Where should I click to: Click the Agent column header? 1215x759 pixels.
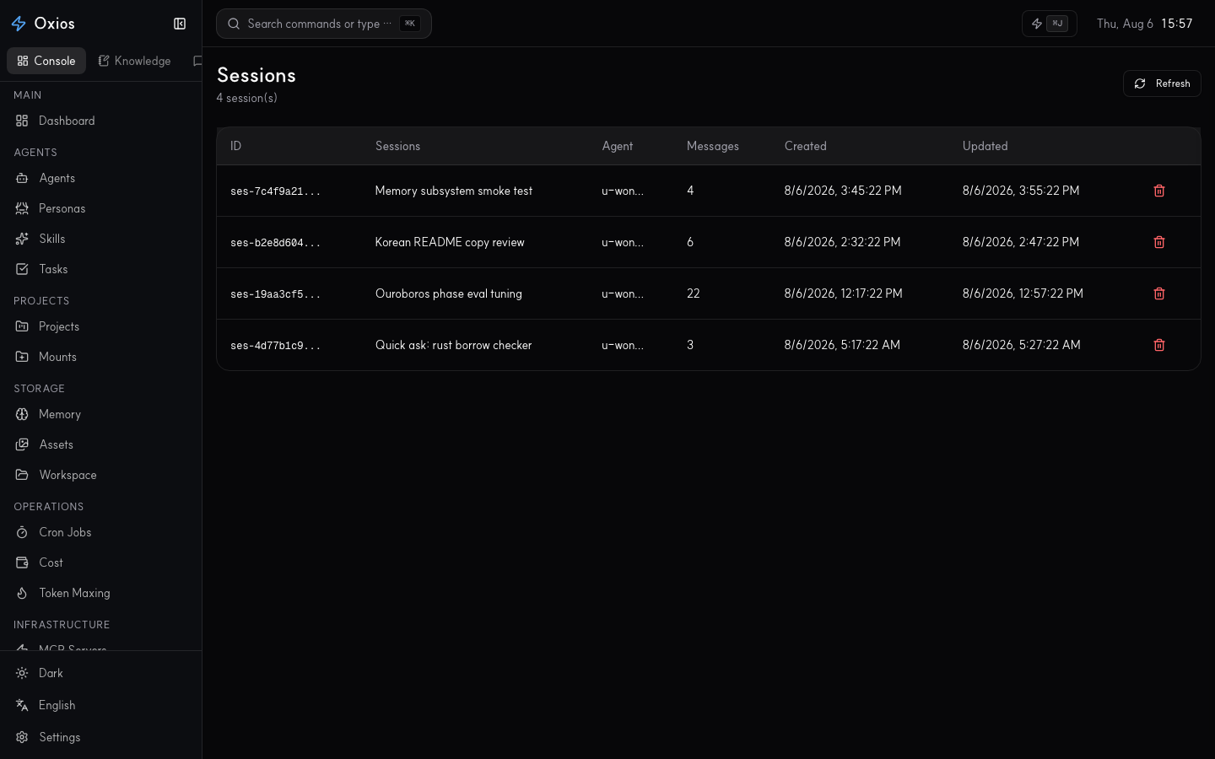pyautogui.click(x=618, y=146)
